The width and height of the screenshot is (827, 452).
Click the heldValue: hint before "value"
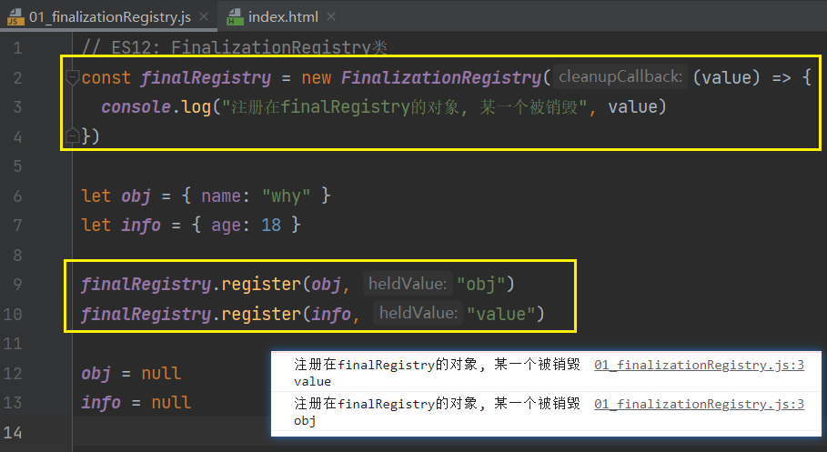pos(419,313)
